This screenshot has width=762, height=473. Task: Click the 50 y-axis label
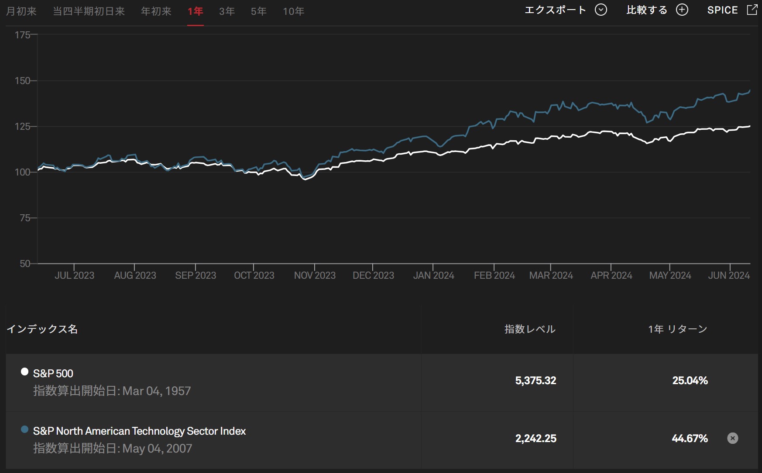coord(25,264)
